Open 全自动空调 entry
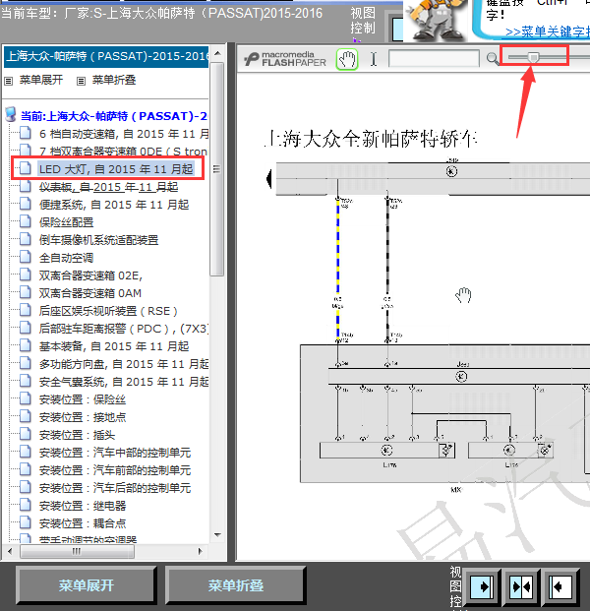The width and height of the screenshot is (590, 611). click(x=66, y=258)
